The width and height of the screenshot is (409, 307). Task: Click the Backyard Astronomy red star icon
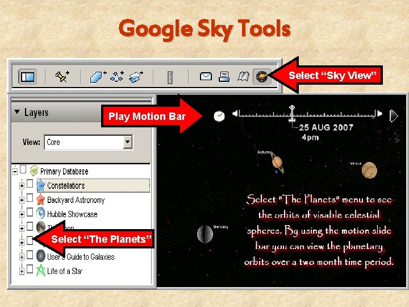(x=41, y=200)
